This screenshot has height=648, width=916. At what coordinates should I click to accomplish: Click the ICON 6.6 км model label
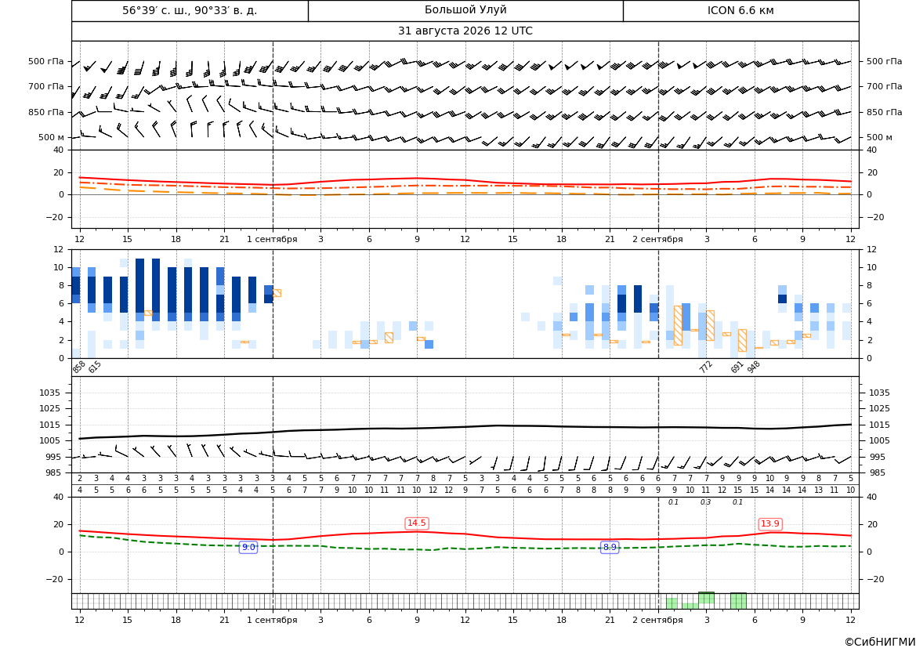(x=740, y=10)
